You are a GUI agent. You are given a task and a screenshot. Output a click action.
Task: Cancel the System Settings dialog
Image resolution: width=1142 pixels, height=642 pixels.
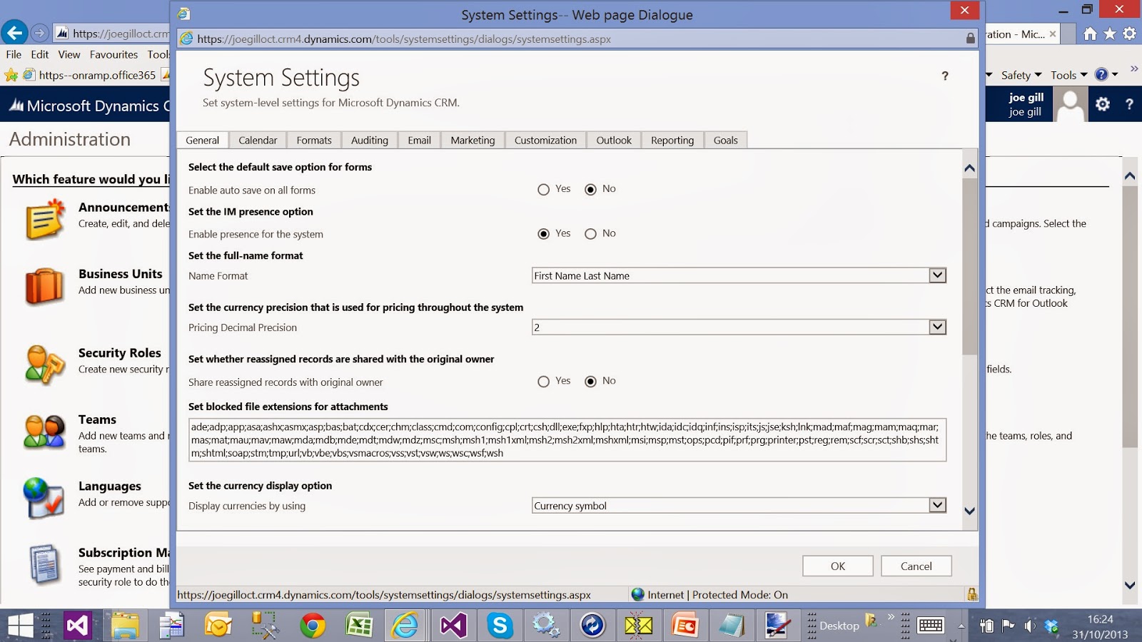tap(916, 565)
